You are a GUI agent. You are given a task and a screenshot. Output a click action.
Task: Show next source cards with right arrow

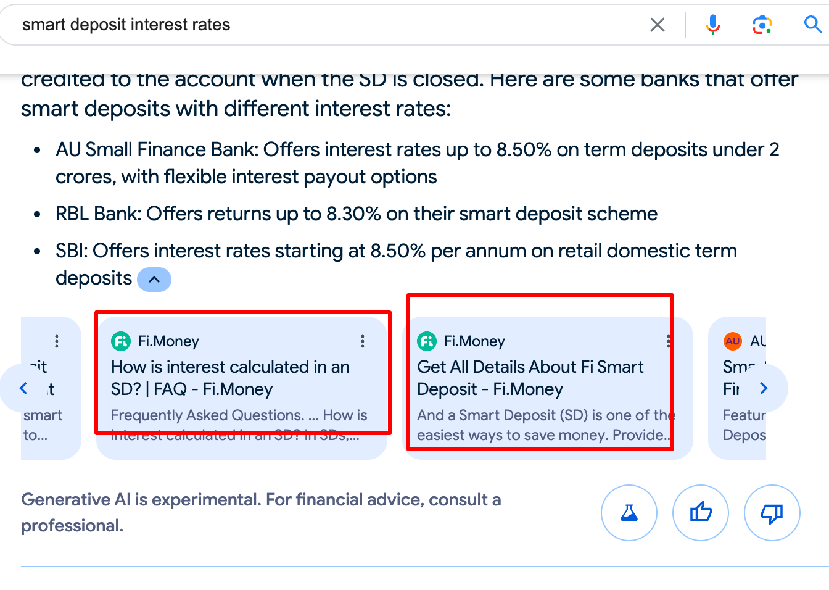[764, 388]
